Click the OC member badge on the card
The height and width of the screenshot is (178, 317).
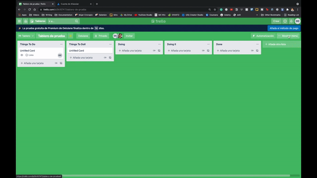[x=60, y=55]
